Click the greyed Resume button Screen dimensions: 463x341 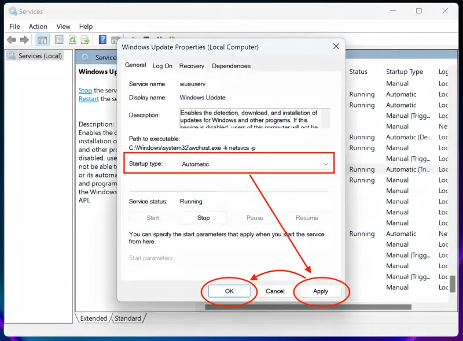point(307,218)
